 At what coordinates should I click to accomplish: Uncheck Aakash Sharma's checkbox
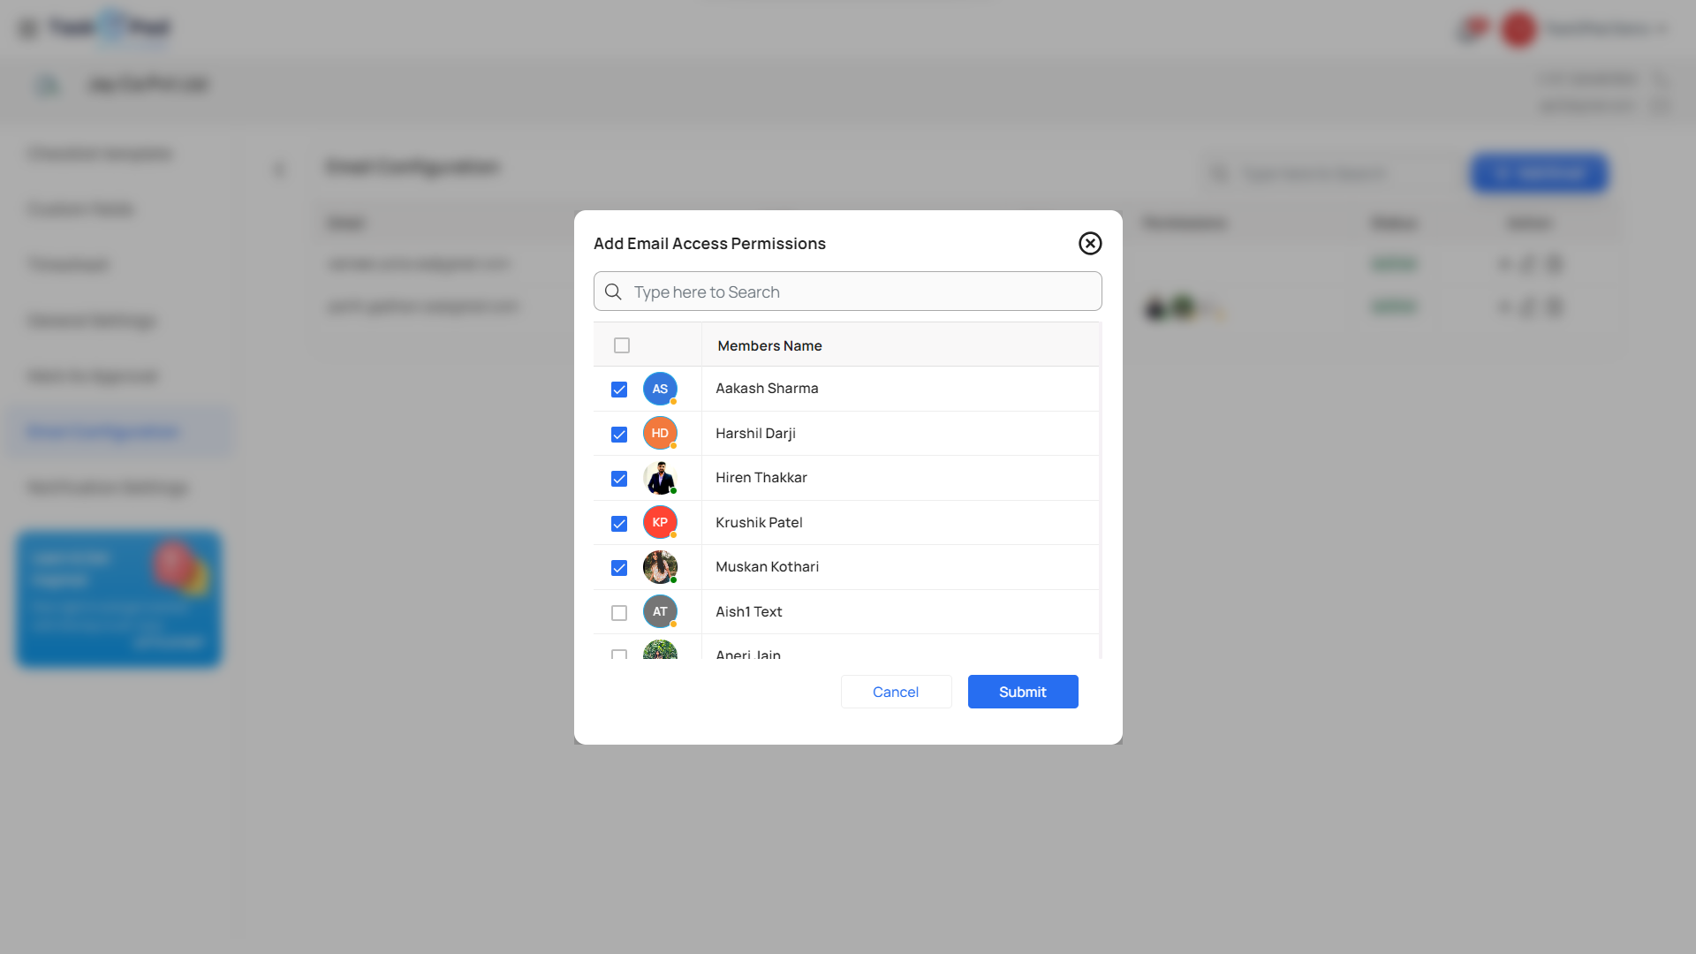point(619,390)
